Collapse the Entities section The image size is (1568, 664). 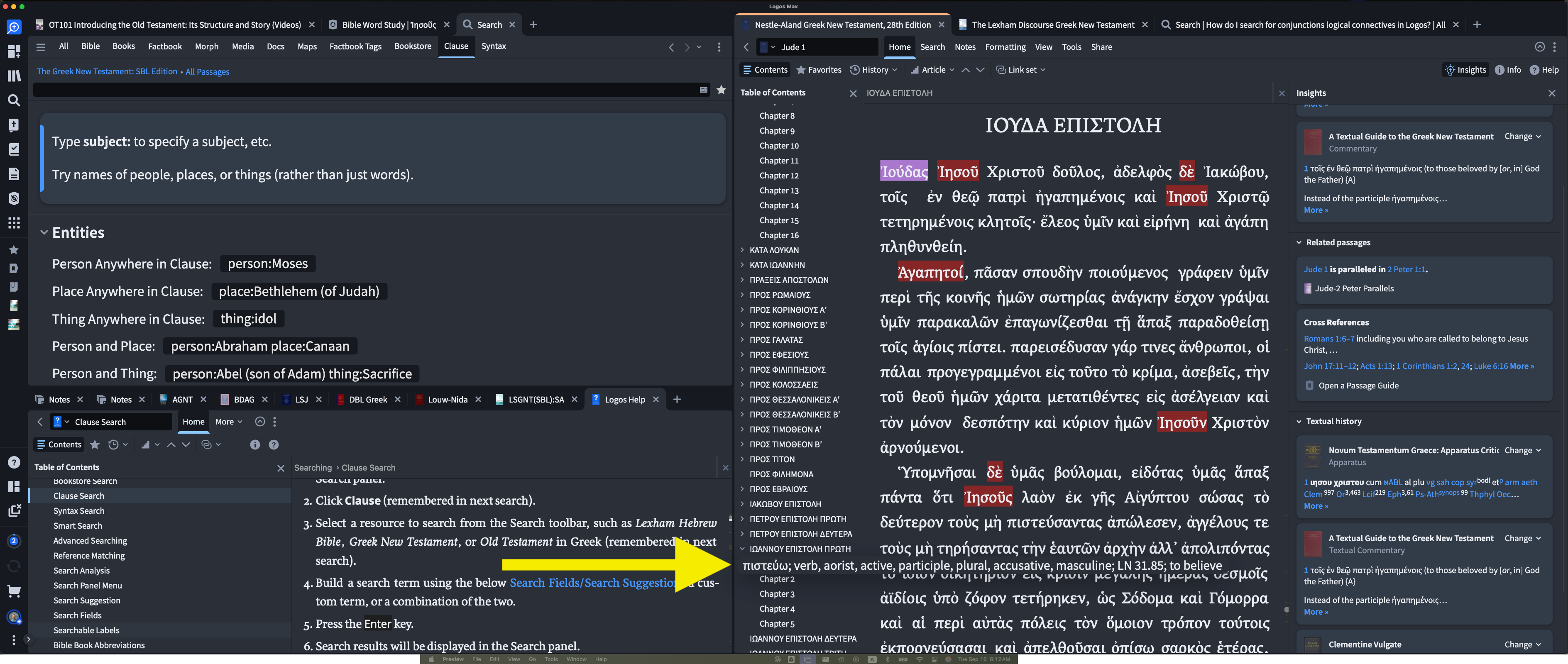click(44, 232)
